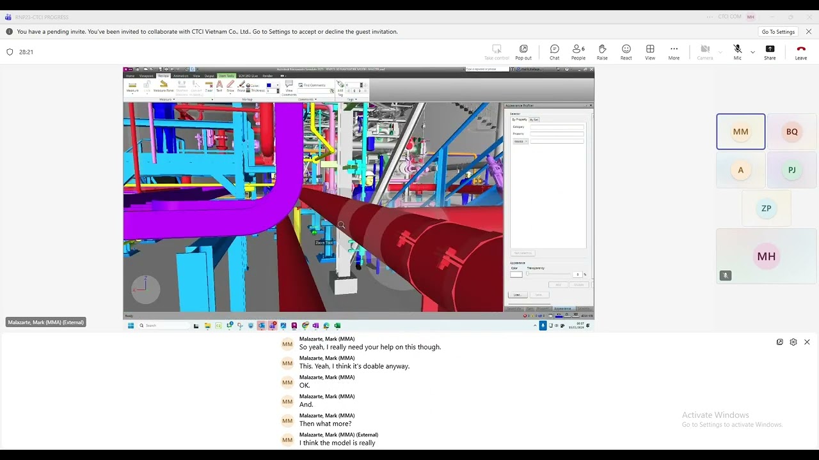Select MM participant tile

pos(741,132)
